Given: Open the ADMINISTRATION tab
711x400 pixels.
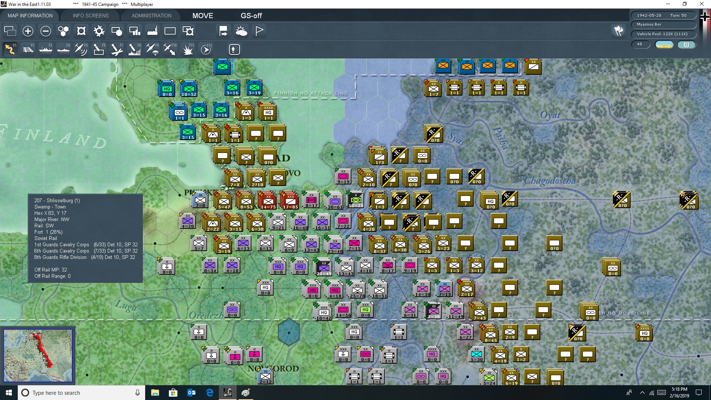Looking at the screenshot, I should click(151, 16).
